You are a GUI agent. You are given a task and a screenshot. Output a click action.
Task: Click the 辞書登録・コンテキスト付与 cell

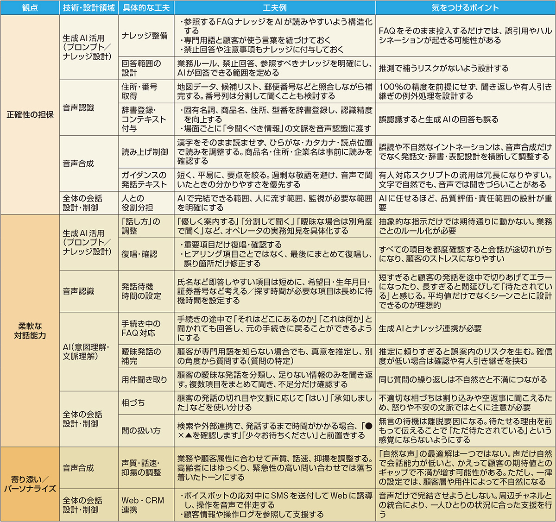146,119
